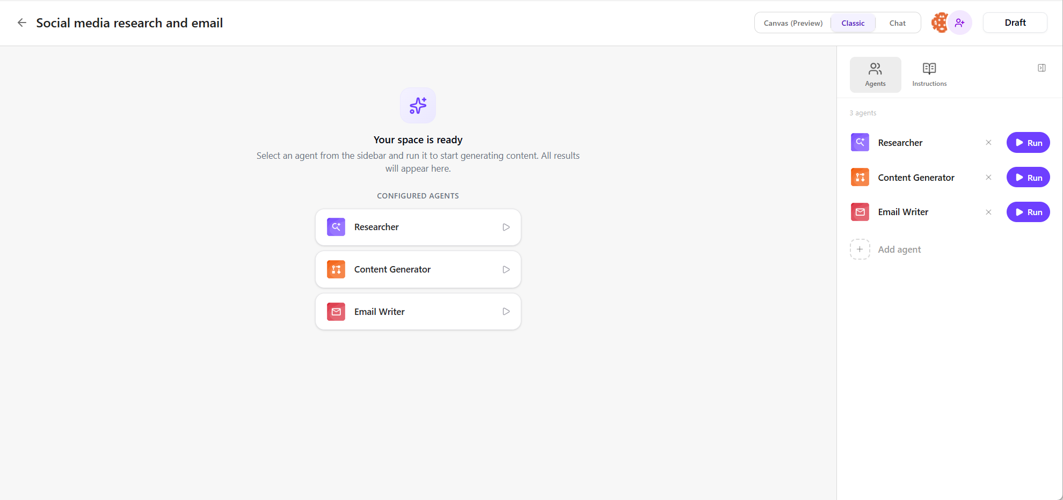Click the Researcher icon in the sidebar

(x=860, y=143)
